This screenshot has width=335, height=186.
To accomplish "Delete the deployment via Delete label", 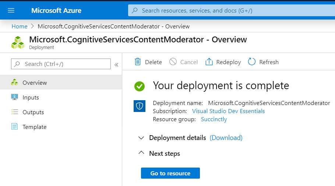I will point(153,62).
